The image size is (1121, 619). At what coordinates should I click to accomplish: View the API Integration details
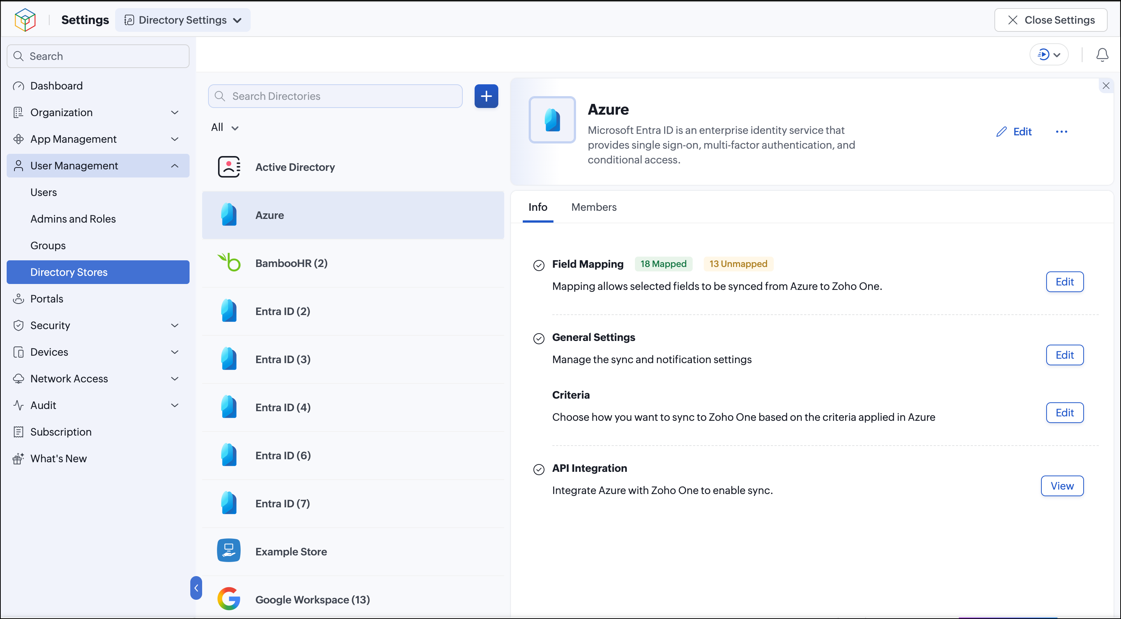(1062, 486)
